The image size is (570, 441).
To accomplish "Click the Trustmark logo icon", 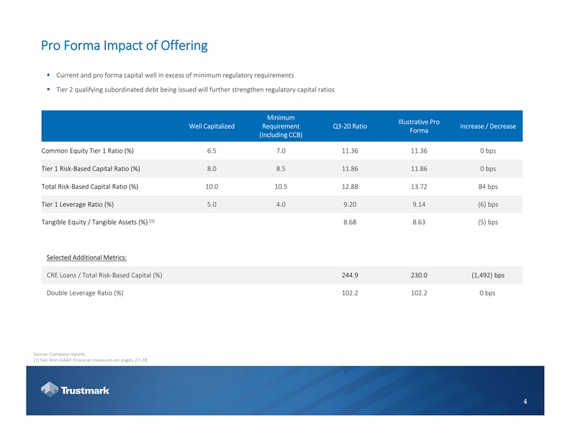I will click(50, 390).
